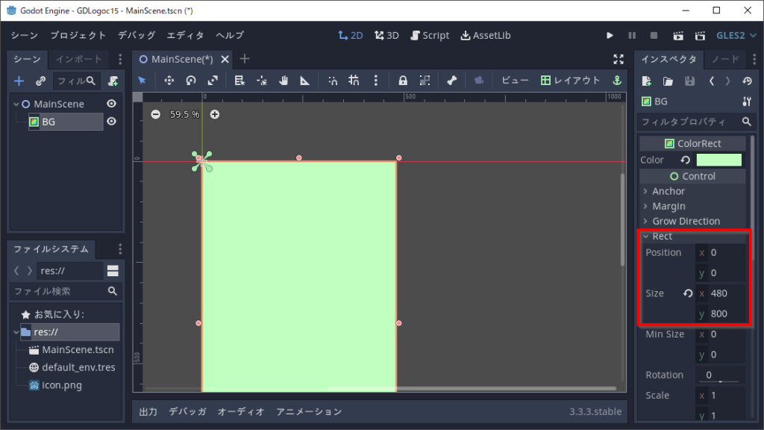Switch to the ノード tab

[725, 59]
